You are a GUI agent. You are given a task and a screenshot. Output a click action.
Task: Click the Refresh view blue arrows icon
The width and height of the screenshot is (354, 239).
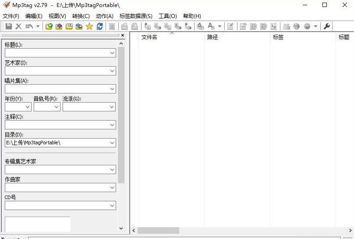[99, 26]
